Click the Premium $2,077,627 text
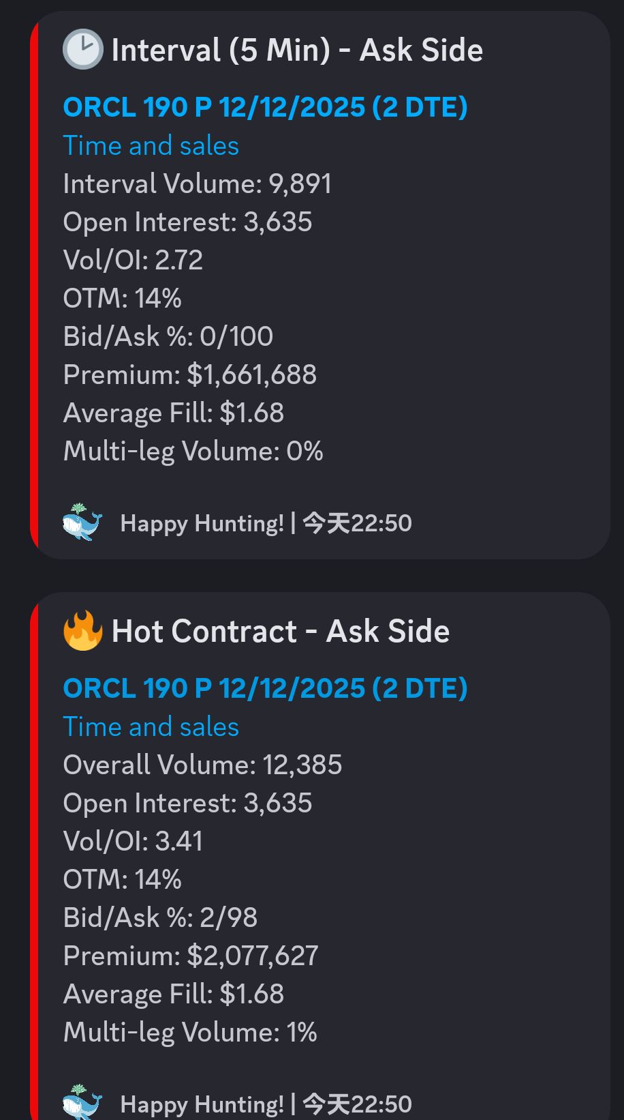This screenshot has height=1120, width=624. point(190,956)
